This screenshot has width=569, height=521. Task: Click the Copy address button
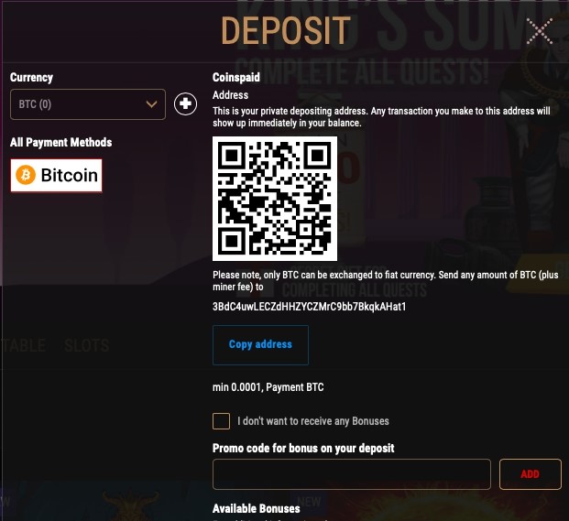click(x=260, y=345)
